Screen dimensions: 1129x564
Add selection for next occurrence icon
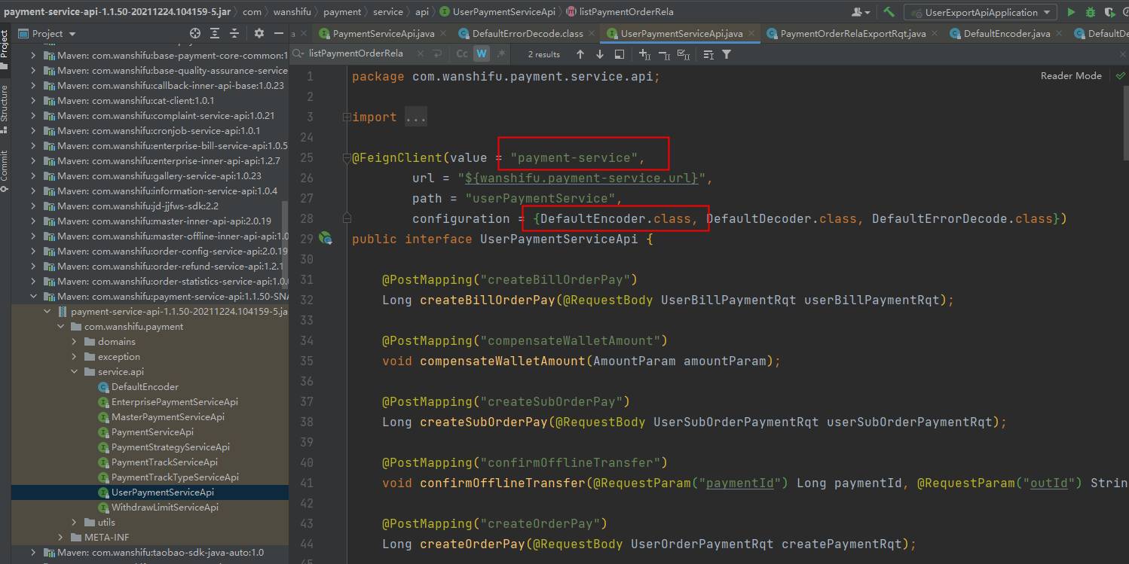(x=644, y=54)
